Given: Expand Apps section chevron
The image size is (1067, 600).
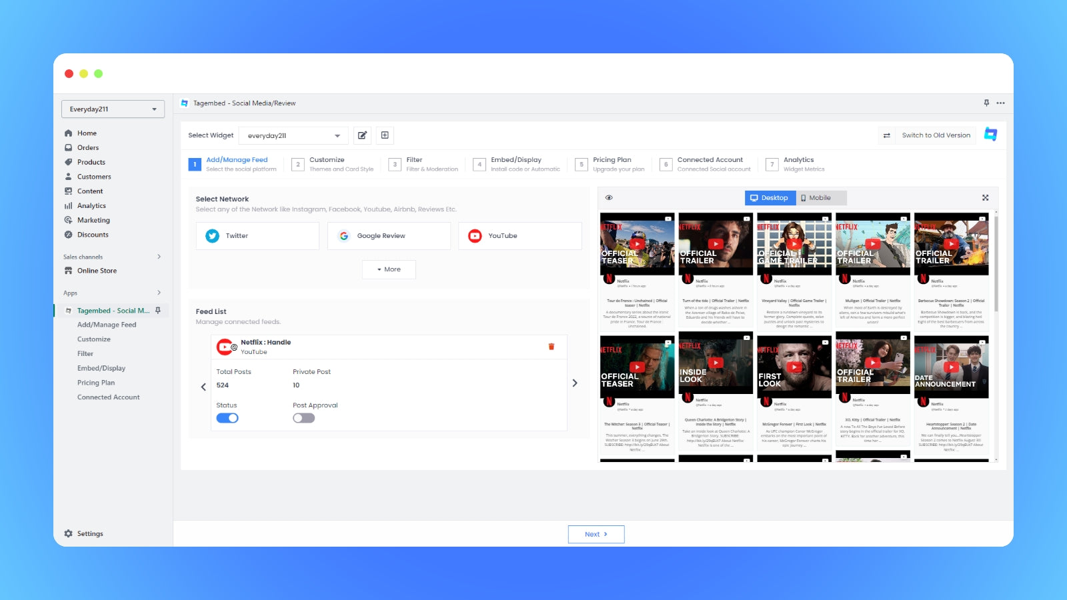Looking at the screenshot, I should [x=159, y=293].
